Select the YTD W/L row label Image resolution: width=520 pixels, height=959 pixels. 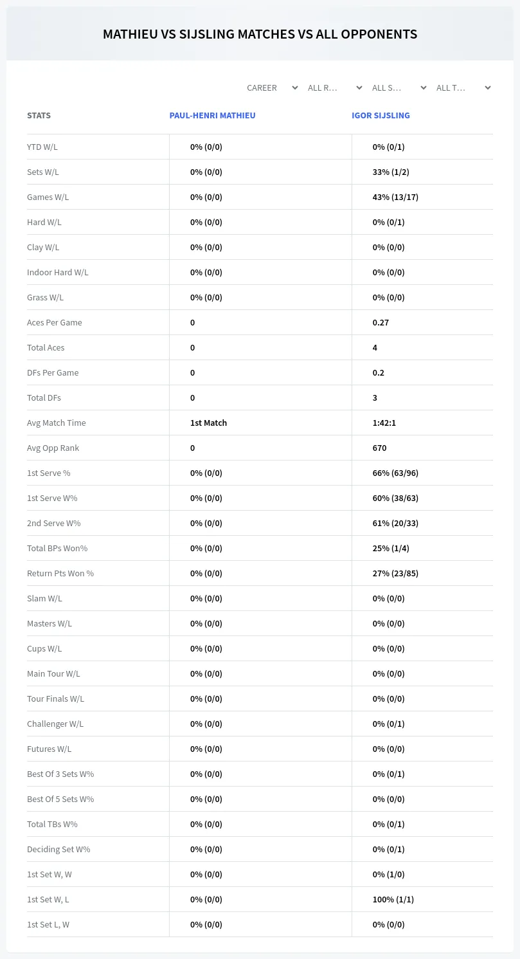click(42, 147)
